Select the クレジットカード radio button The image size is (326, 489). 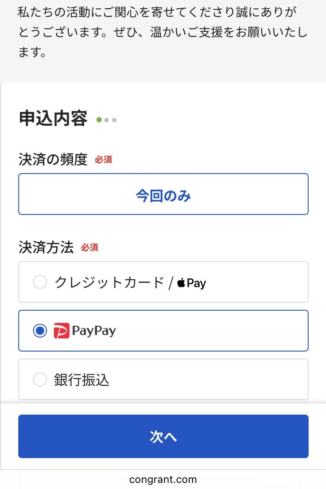coord(40,283)
